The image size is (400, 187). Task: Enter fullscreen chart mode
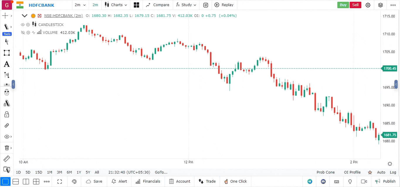(60, 181)
